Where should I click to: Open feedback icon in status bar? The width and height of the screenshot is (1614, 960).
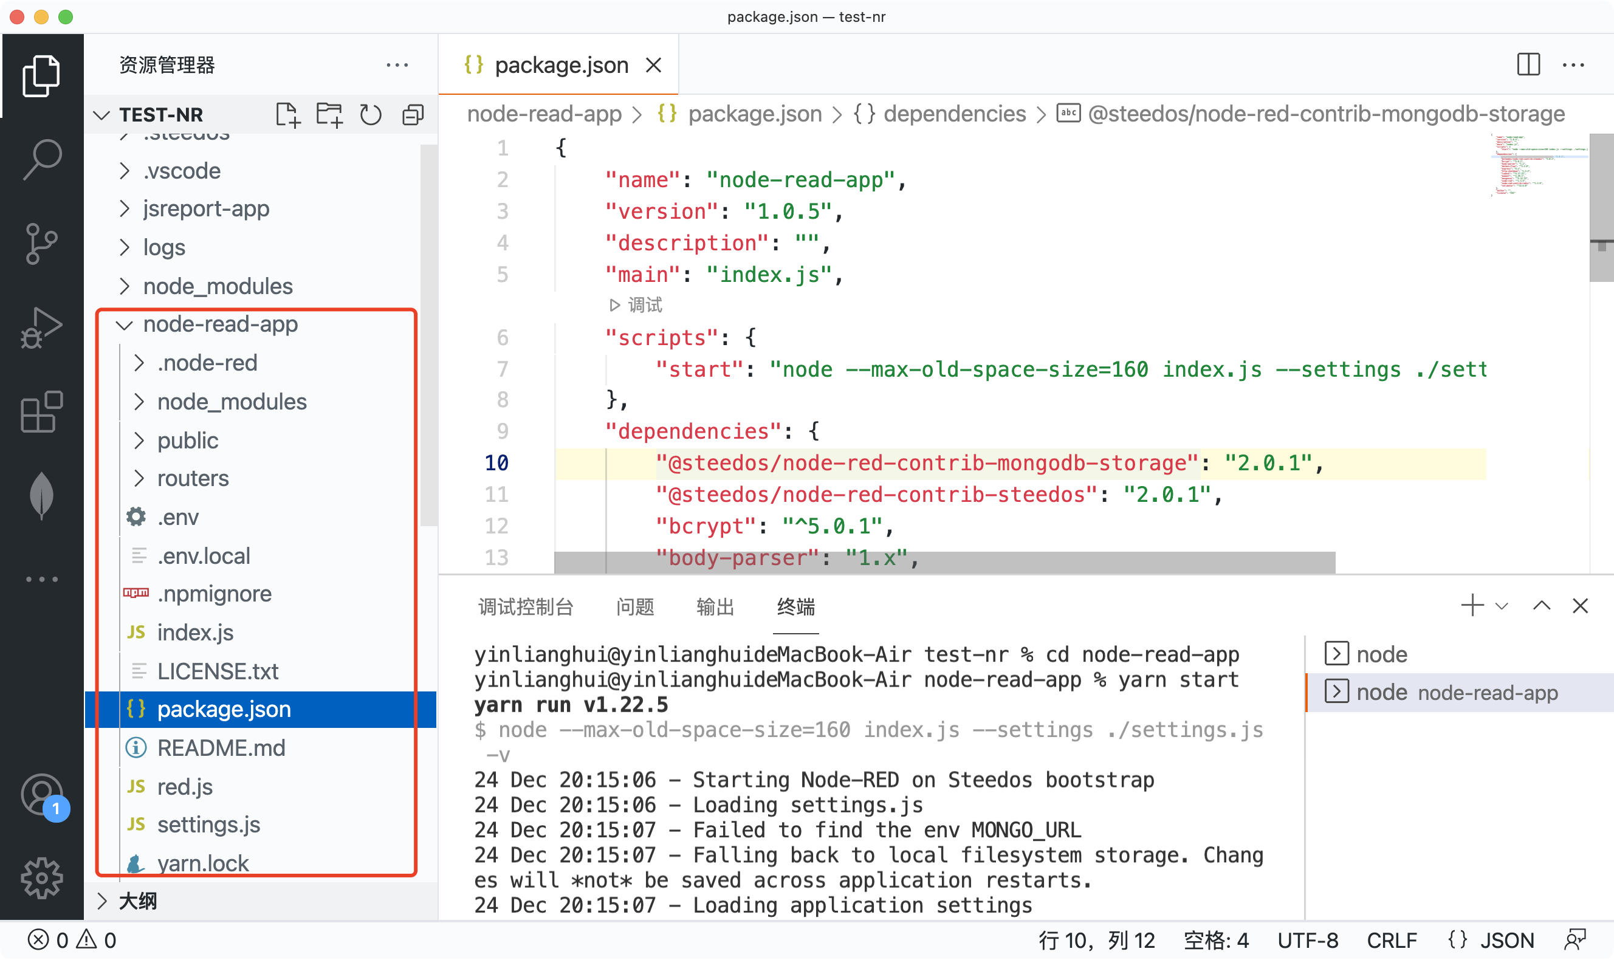pos(1574,940)
